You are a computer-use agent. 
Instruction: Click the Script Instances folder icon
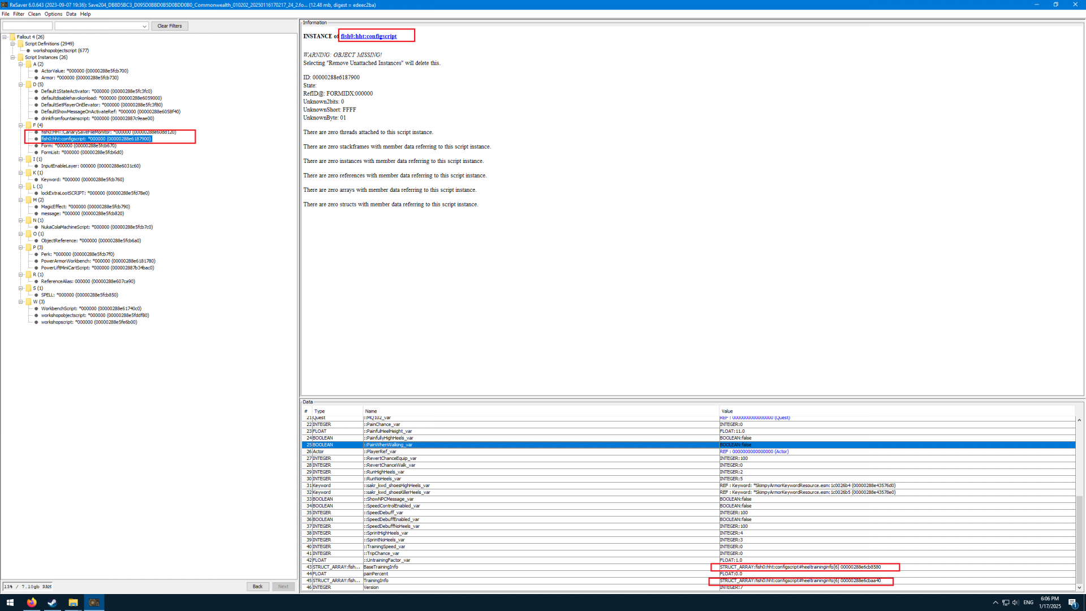click(x=20, y=57)
